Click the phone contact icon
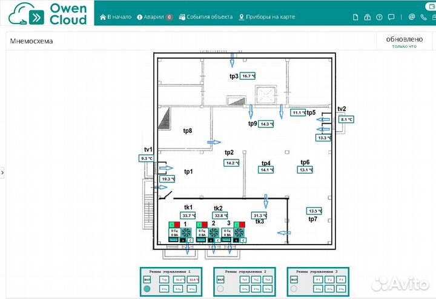 coord(424,17)
